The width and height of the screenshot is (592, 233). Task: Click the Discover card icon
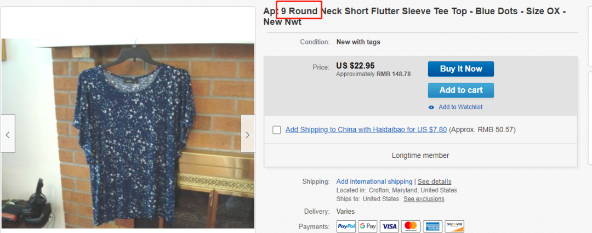click(x=454, y=226)
